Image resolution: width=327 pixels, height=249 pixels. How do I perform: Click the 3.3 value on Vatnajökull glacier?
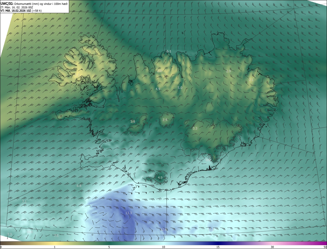pyautogui.click(x=195, y=129)
